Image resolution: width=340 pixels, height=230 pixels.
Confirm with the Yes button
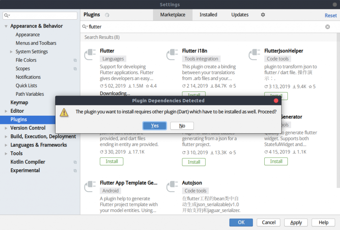coord(155,126)
